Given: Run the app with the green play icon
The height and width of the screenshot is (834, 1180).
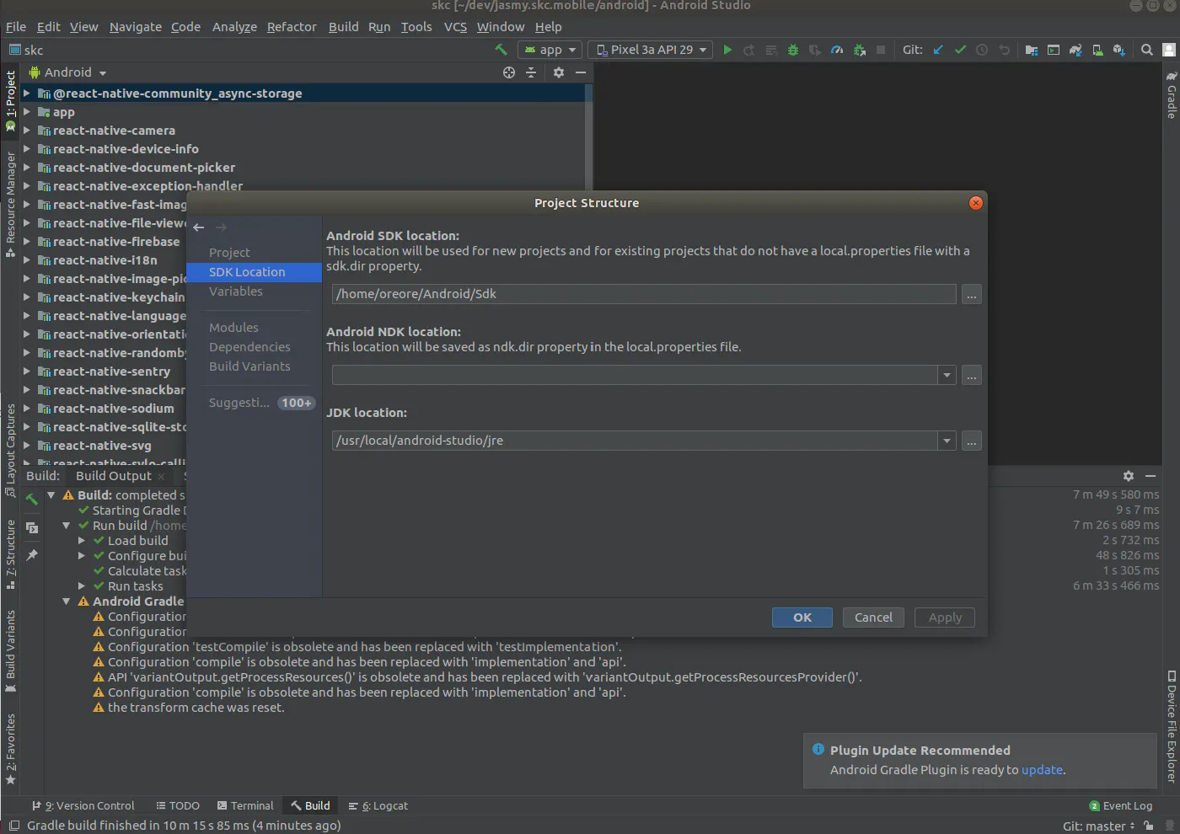Looking at the screenshot, I should [x=727, y=50].
